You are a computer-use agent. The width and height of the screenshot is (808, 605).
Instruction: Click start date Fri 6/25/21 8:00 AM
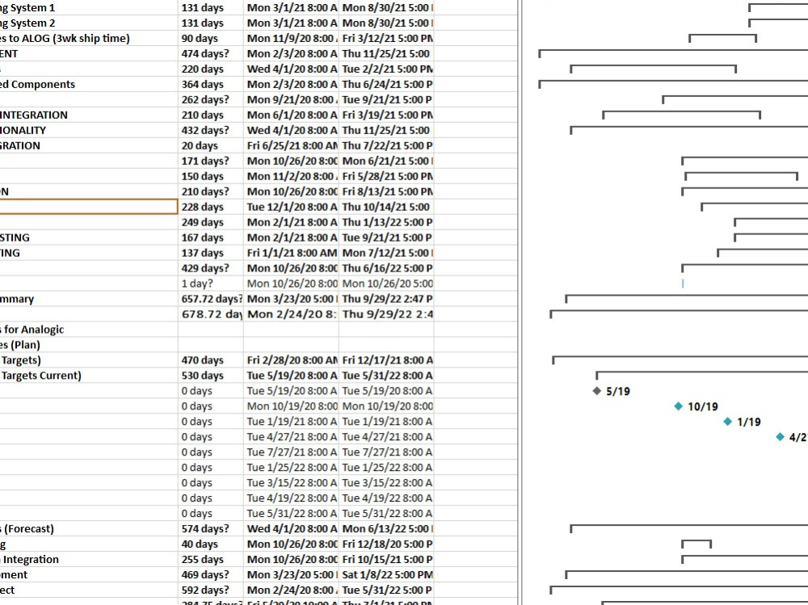[291, 146]
